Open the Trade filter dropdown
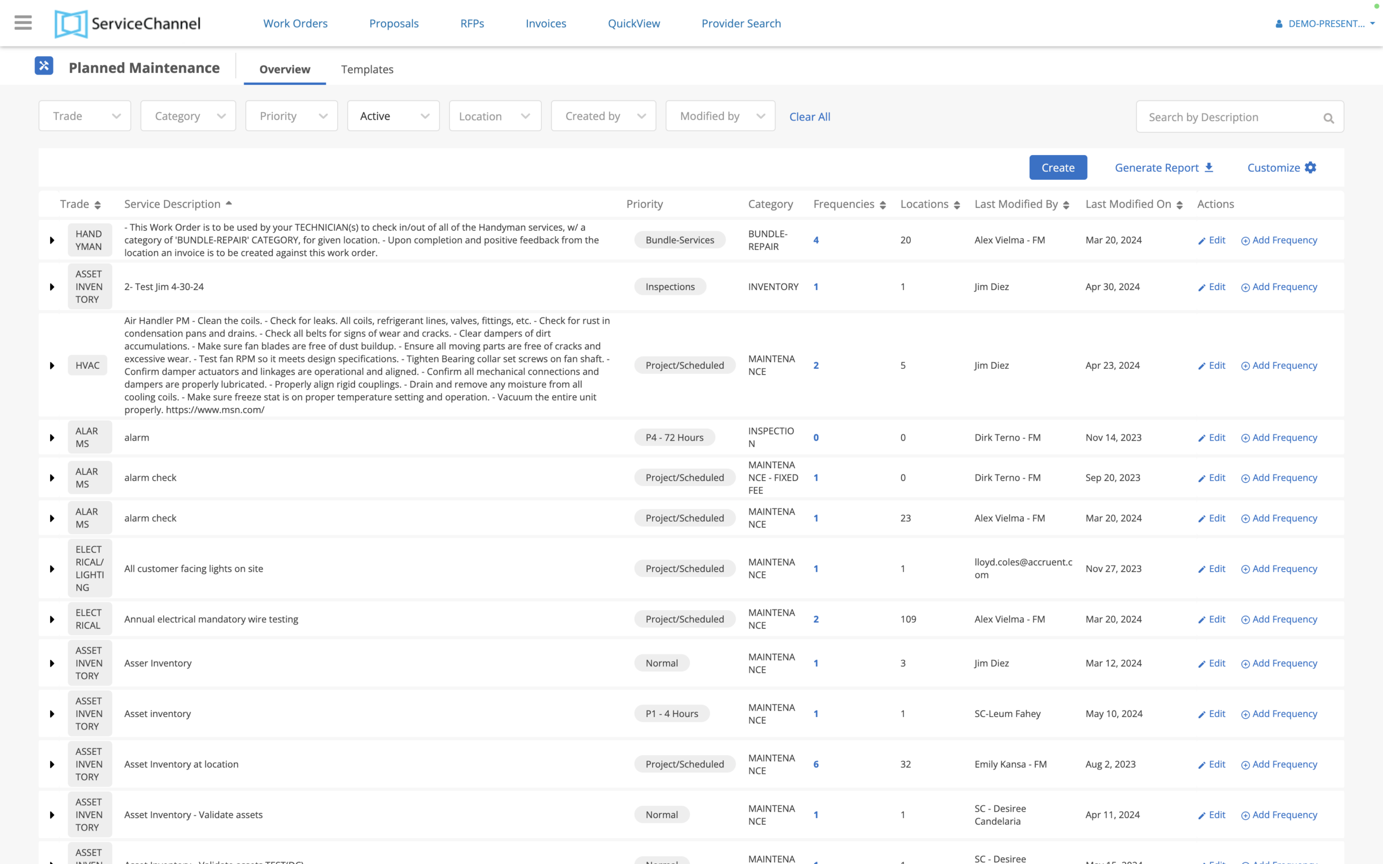1383x864 pixels. click(x=85, y=116)
